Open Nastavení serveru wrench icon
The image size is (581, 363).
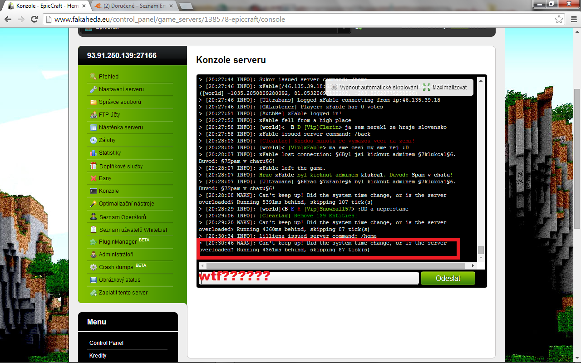(x=93, y=89)
